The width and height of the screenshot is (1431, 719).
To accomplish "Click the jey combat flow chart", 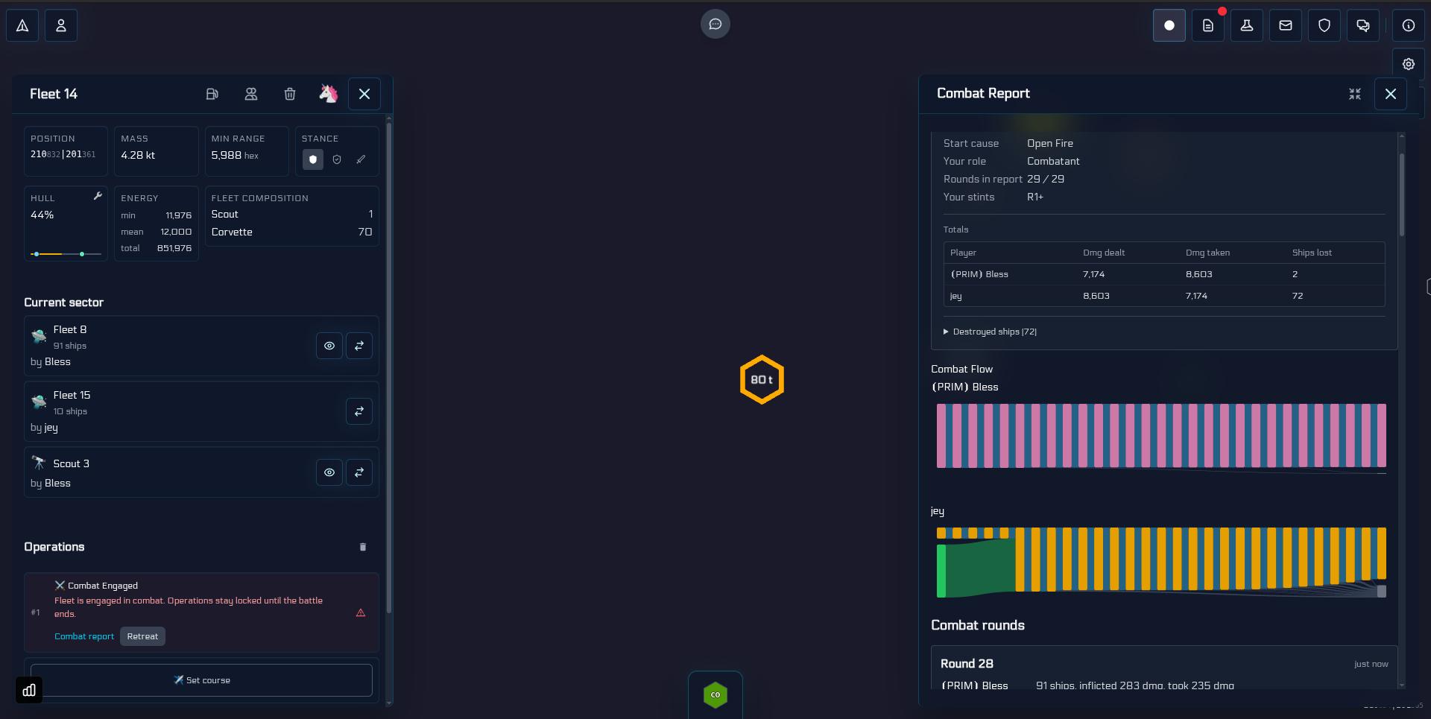I will [x=1161, y=563].
